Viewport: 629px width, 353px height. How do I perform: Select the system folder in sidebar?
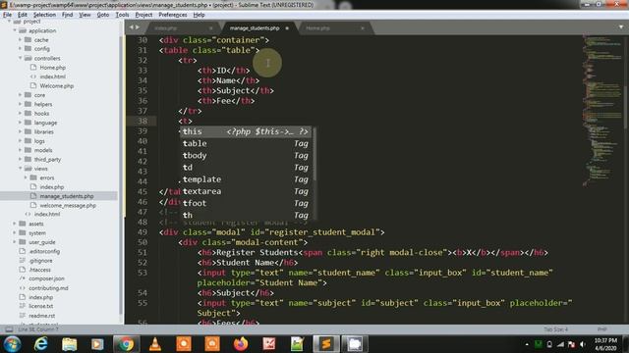coord(37,233)
